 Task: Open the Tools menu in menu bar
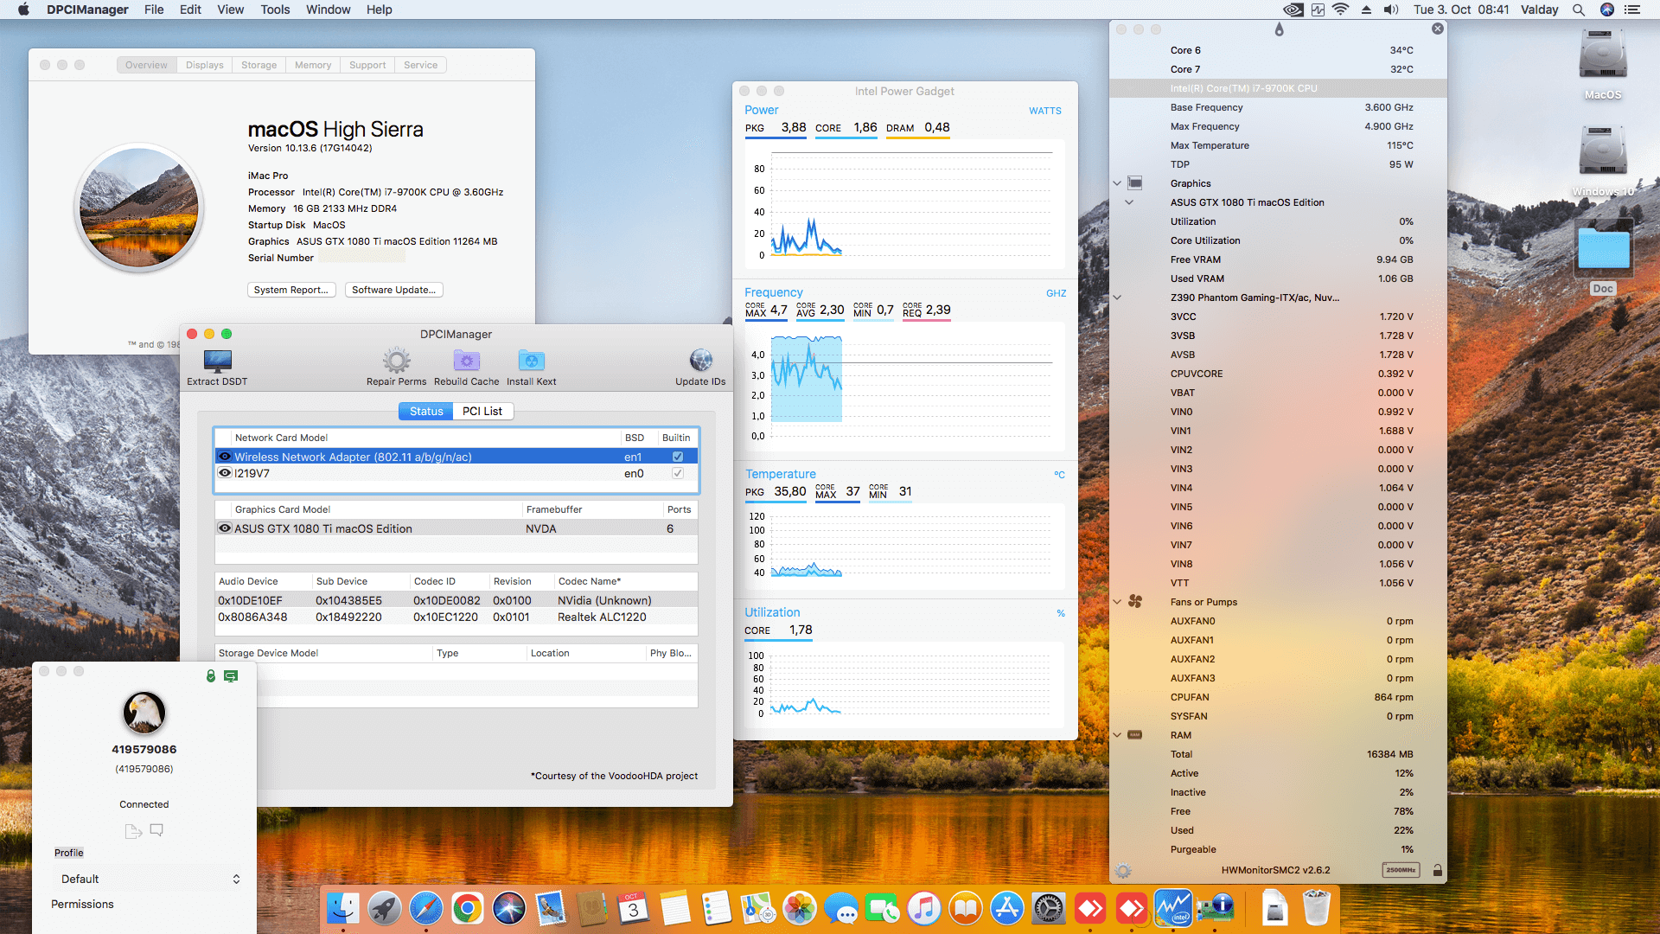coord(275,10)
